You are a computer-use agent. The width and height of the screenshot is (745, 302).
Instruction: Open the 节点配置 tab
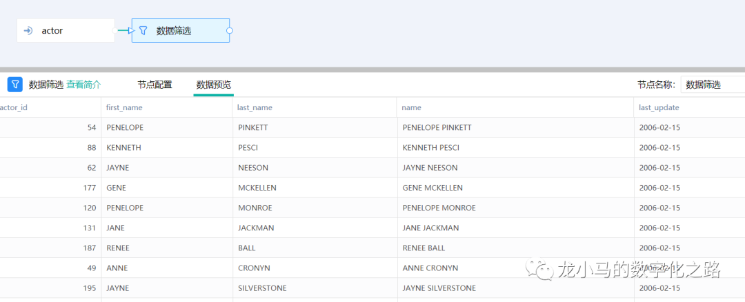[155, 85]
